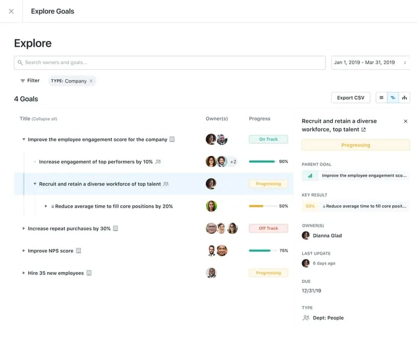Remove the Type: Company filter chip
418x355 pixels.
pos(91,81)
